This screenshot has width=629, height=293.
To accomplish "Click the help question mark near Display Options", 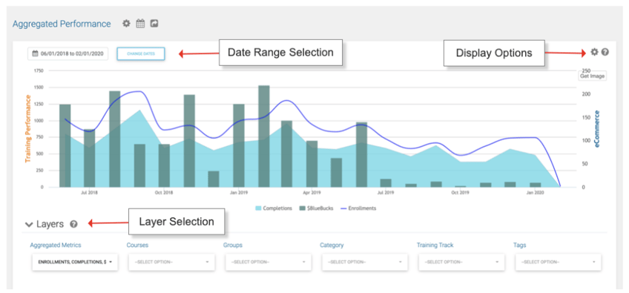I will [605, 52].
